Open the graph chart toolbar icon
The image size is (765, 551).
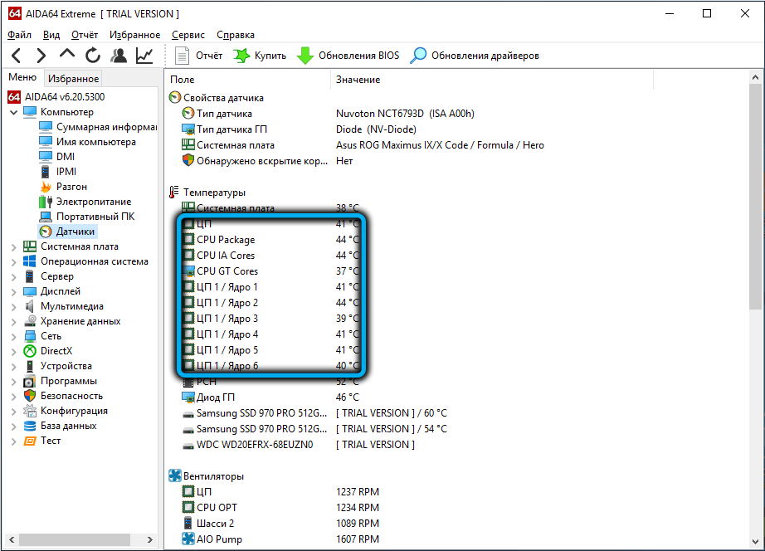coord(144,56)
